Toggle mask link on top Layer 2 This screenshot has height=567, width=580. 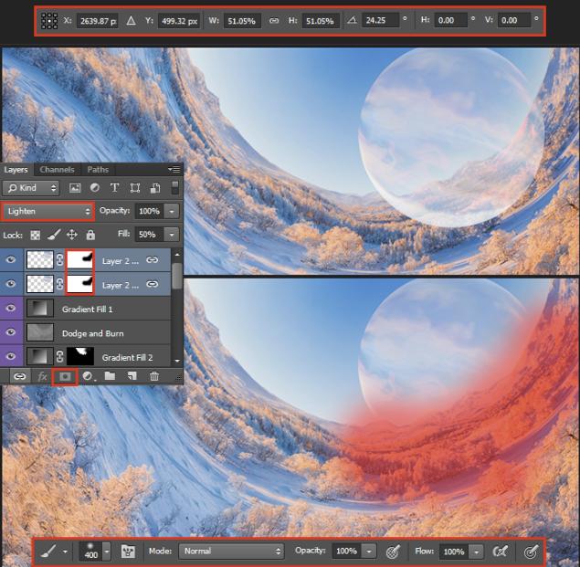pyautogui.click(x=59, y=259)
